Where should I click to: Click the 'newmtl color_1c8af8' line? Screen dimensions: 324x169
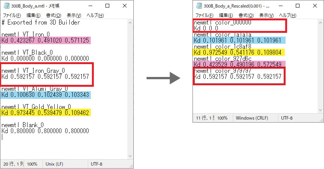223,46
